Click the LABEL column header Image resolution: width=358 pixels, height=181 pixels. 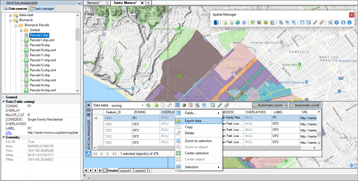tap(285, 112)
